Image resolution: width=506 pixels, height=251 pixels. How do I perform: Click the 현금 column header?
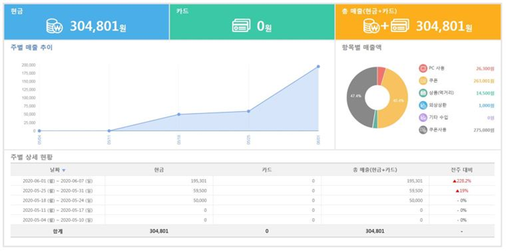[x=159, y=170]
